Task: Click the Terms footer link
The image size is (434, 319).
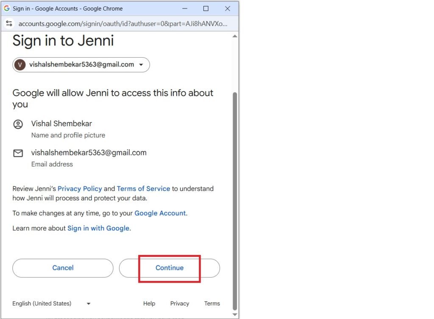Action: pos(212,303)
